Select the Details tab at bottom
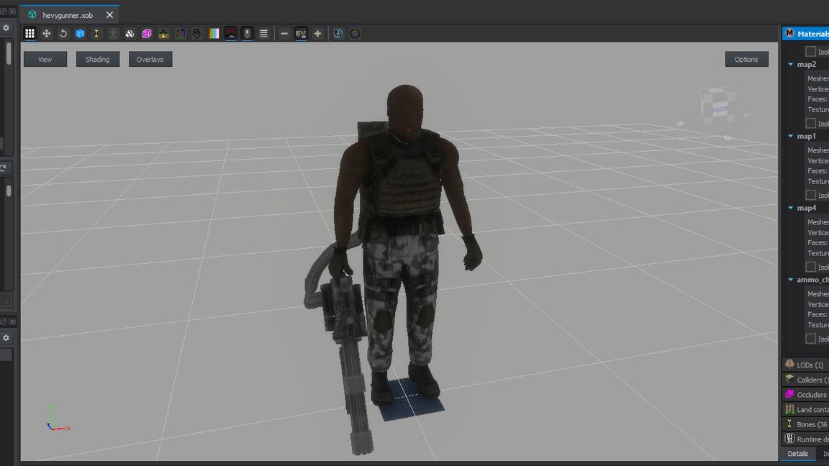 click(x=797, y=454)
